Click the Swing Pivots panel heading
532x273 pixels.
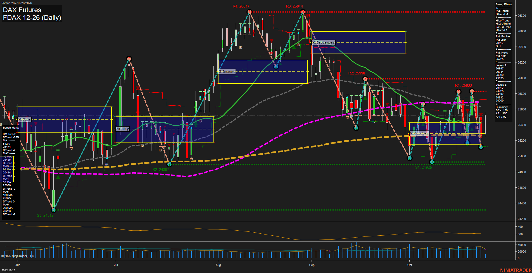pyautogui.click(x=504, y=4)
